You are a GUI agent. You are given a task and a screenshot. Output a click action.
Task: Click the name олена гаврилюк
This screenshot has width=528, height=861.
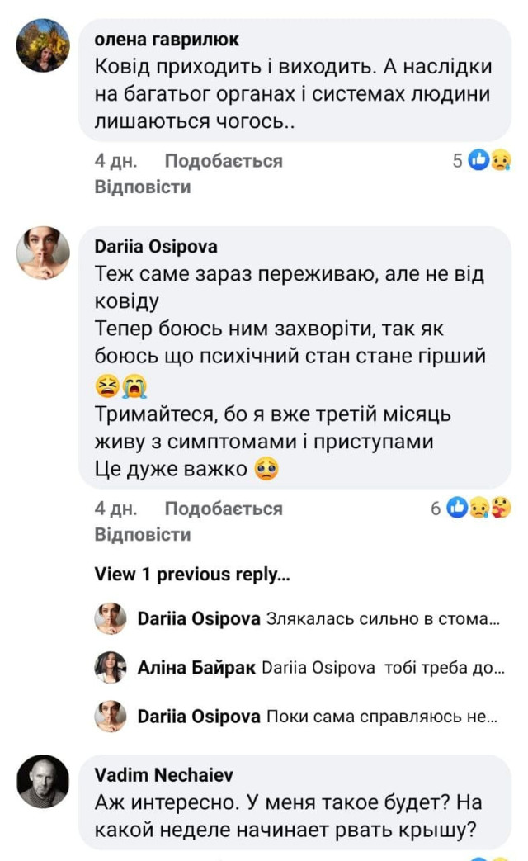(x=167, y=40)
